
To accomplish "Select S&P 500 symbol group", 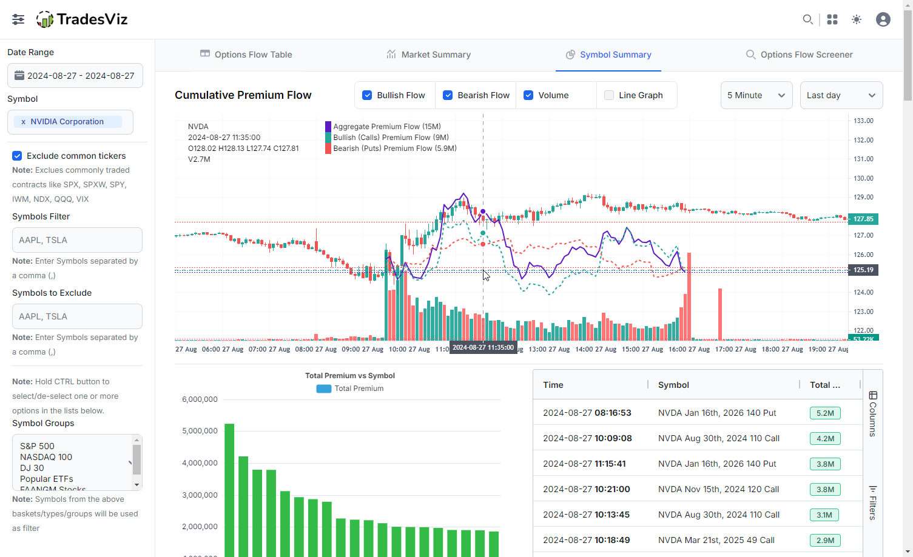I will click(x=37, y=446).
